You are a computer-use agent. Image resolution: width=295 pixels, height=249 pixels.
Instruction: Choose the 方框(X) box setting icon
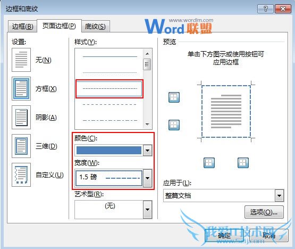(x=21, y=88)
